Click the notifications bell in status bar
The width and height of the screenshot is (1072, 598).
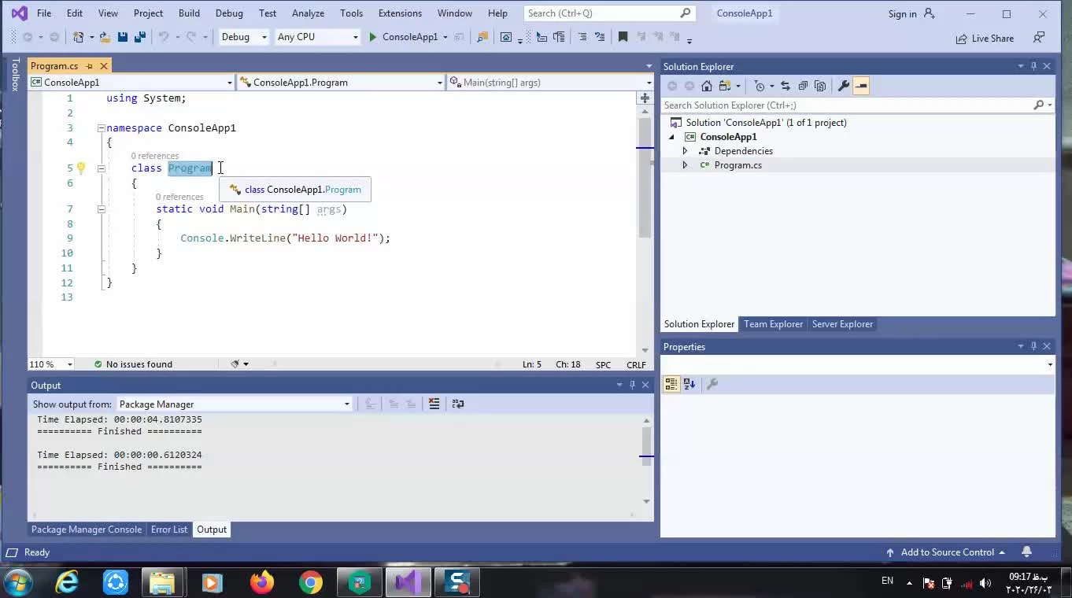(1026, 552)
